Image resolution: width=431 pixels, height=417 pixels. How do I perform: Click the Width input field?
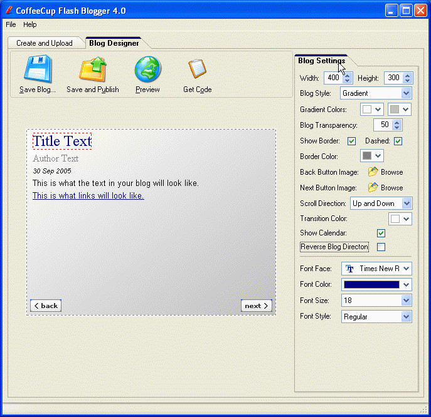click(334, 78)
